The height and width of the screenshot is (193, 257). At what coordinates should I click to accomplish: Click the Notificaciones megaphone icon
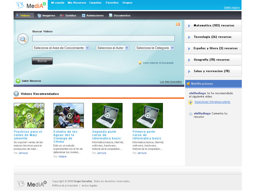[x=188, y=84]
